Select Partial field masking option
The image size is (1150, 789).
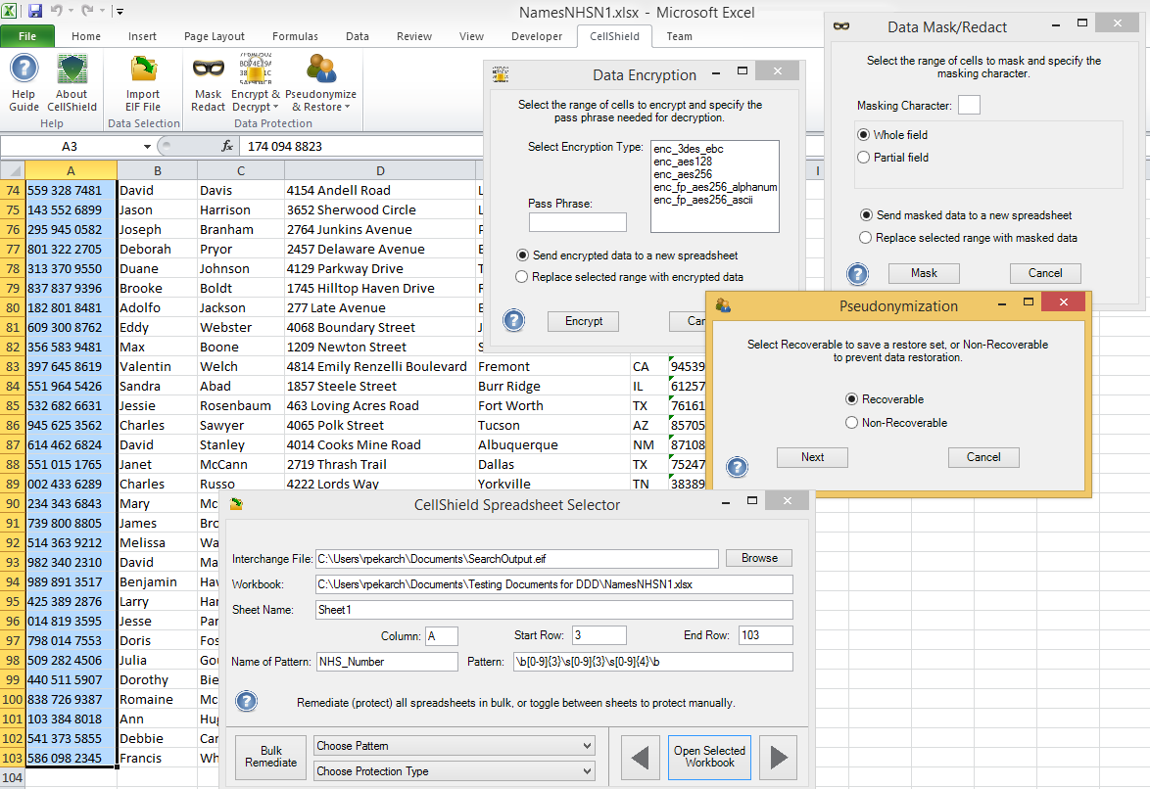(863, 157)
